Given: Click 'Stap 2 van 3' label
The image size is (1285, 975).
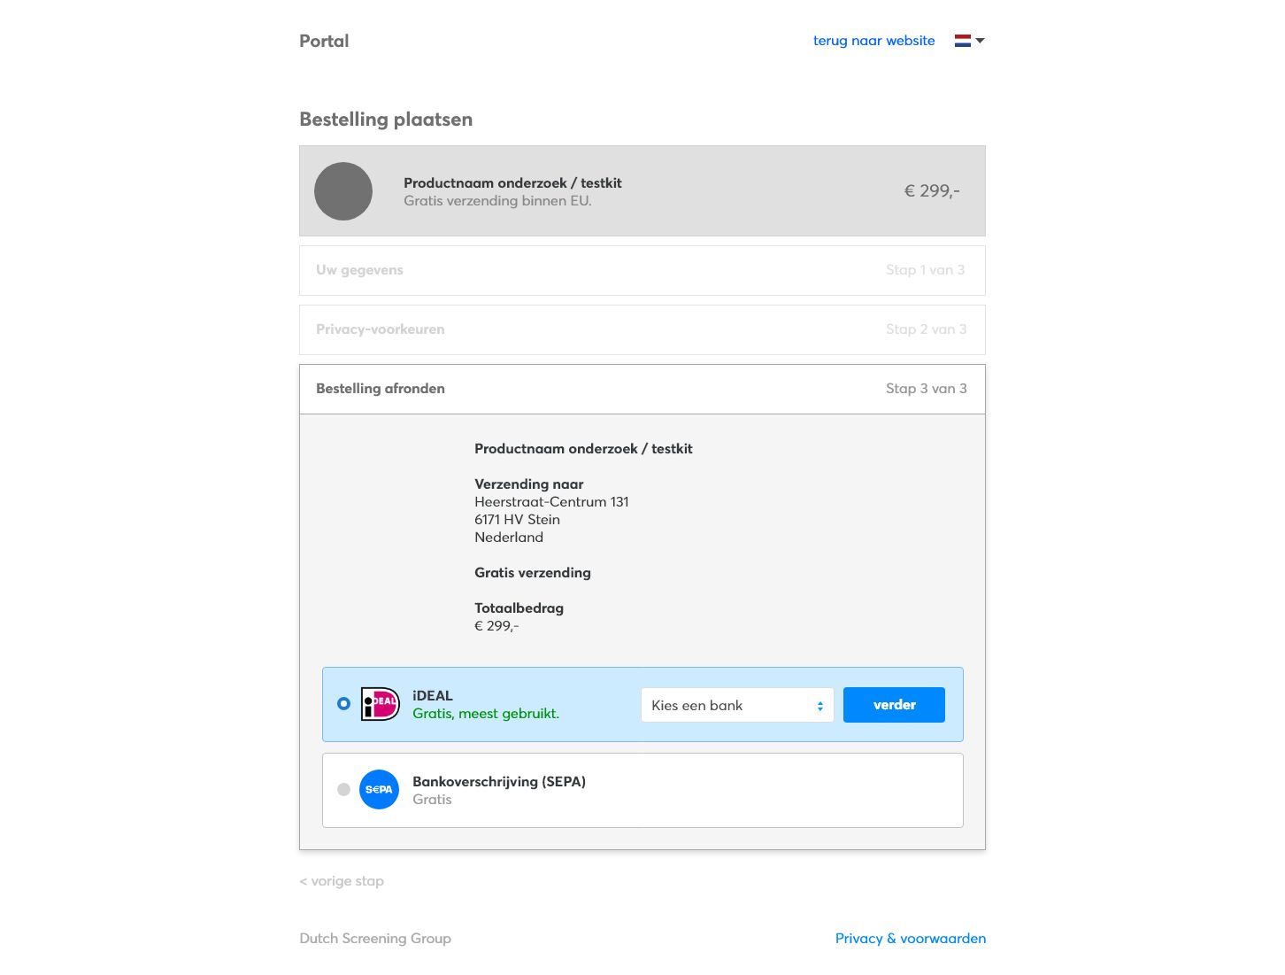Looking at the screenshot, I should (x=926, y=329).
